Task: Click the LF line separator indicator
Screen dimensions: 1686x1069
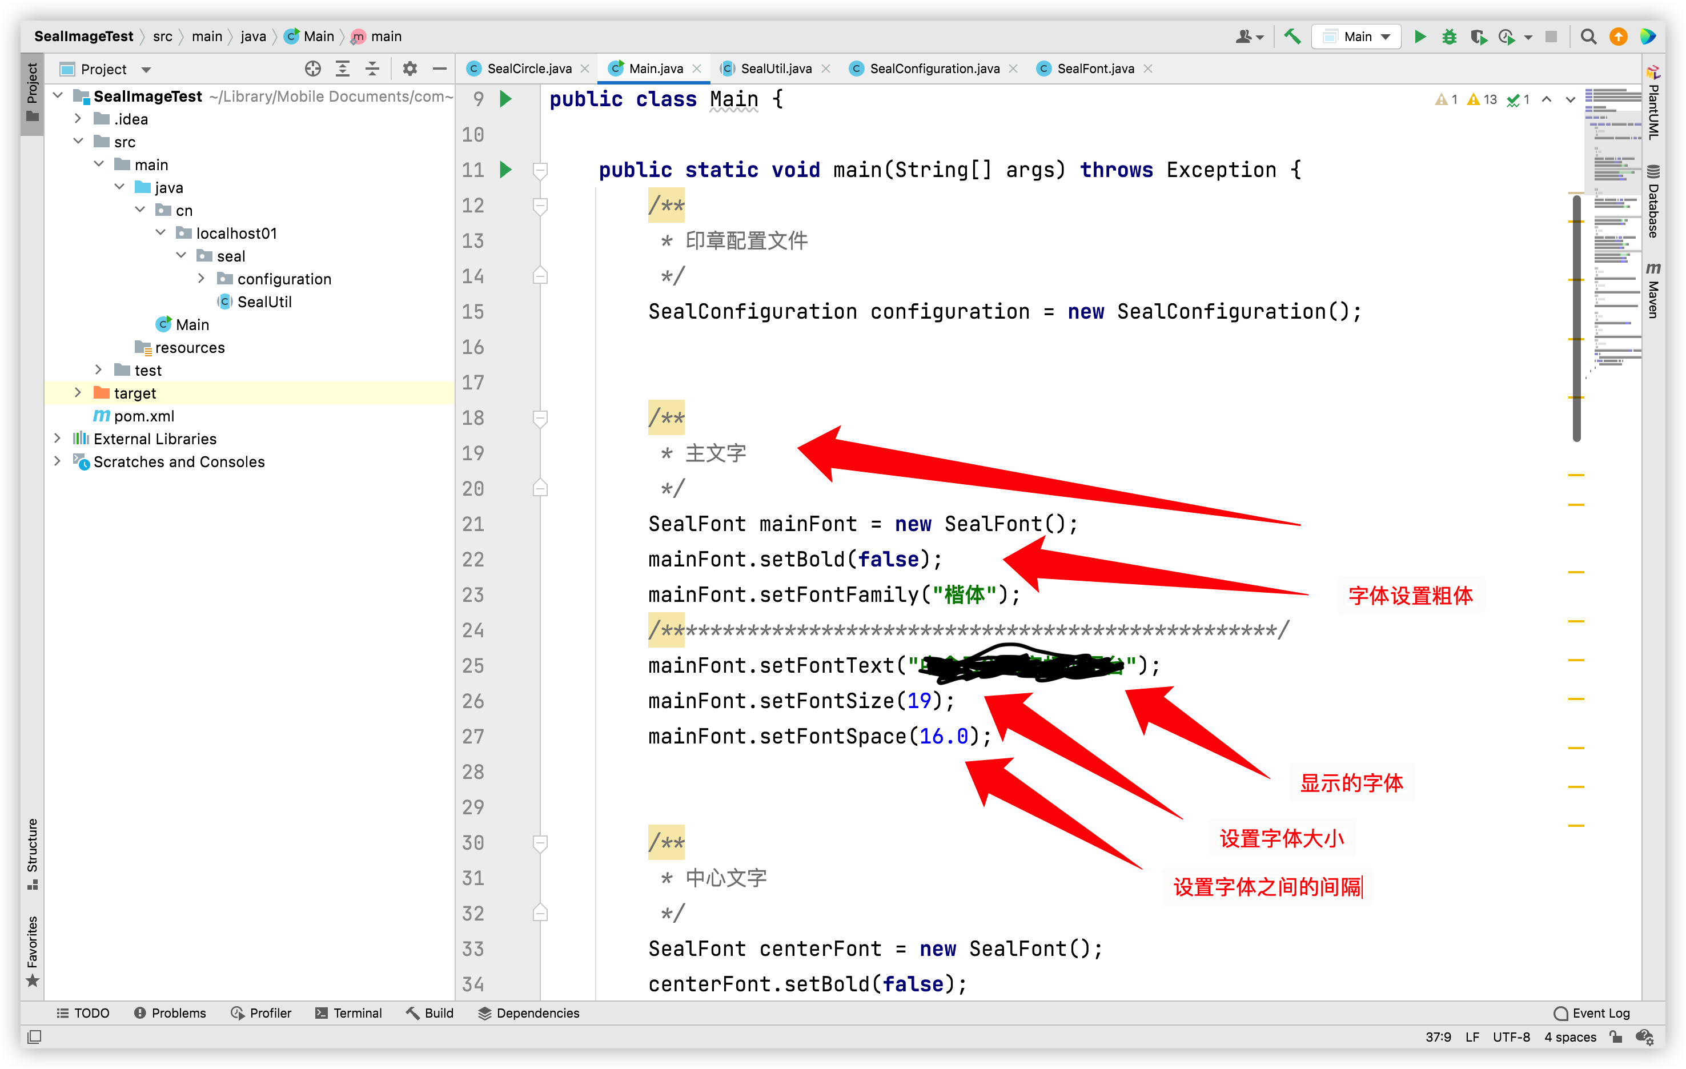Action: coord(1472,1037)
